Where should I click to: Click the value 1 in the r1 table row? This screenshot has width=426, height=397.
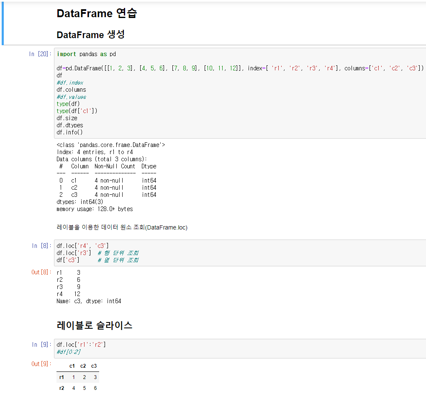tap(74, 377)
